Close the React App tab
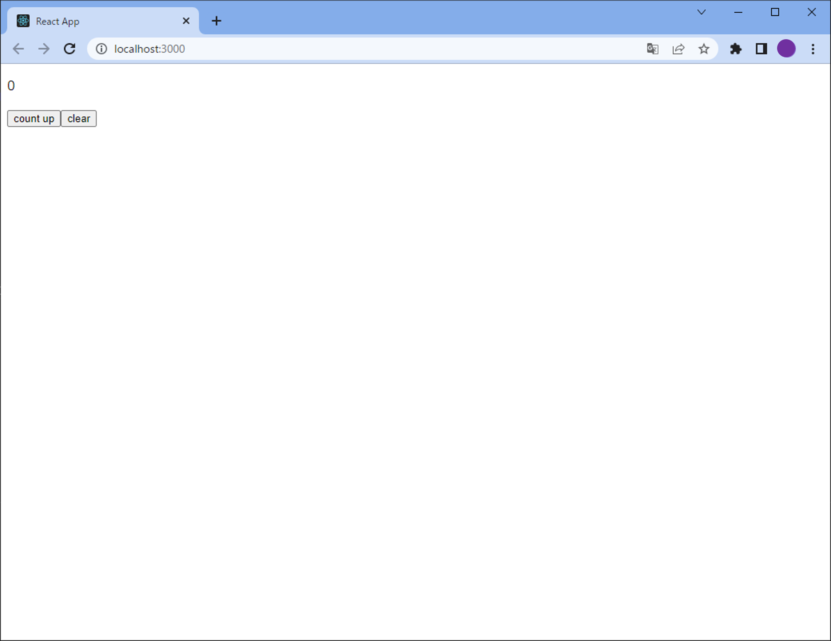Viewport: 831px width, 641px height. [186, 21]
